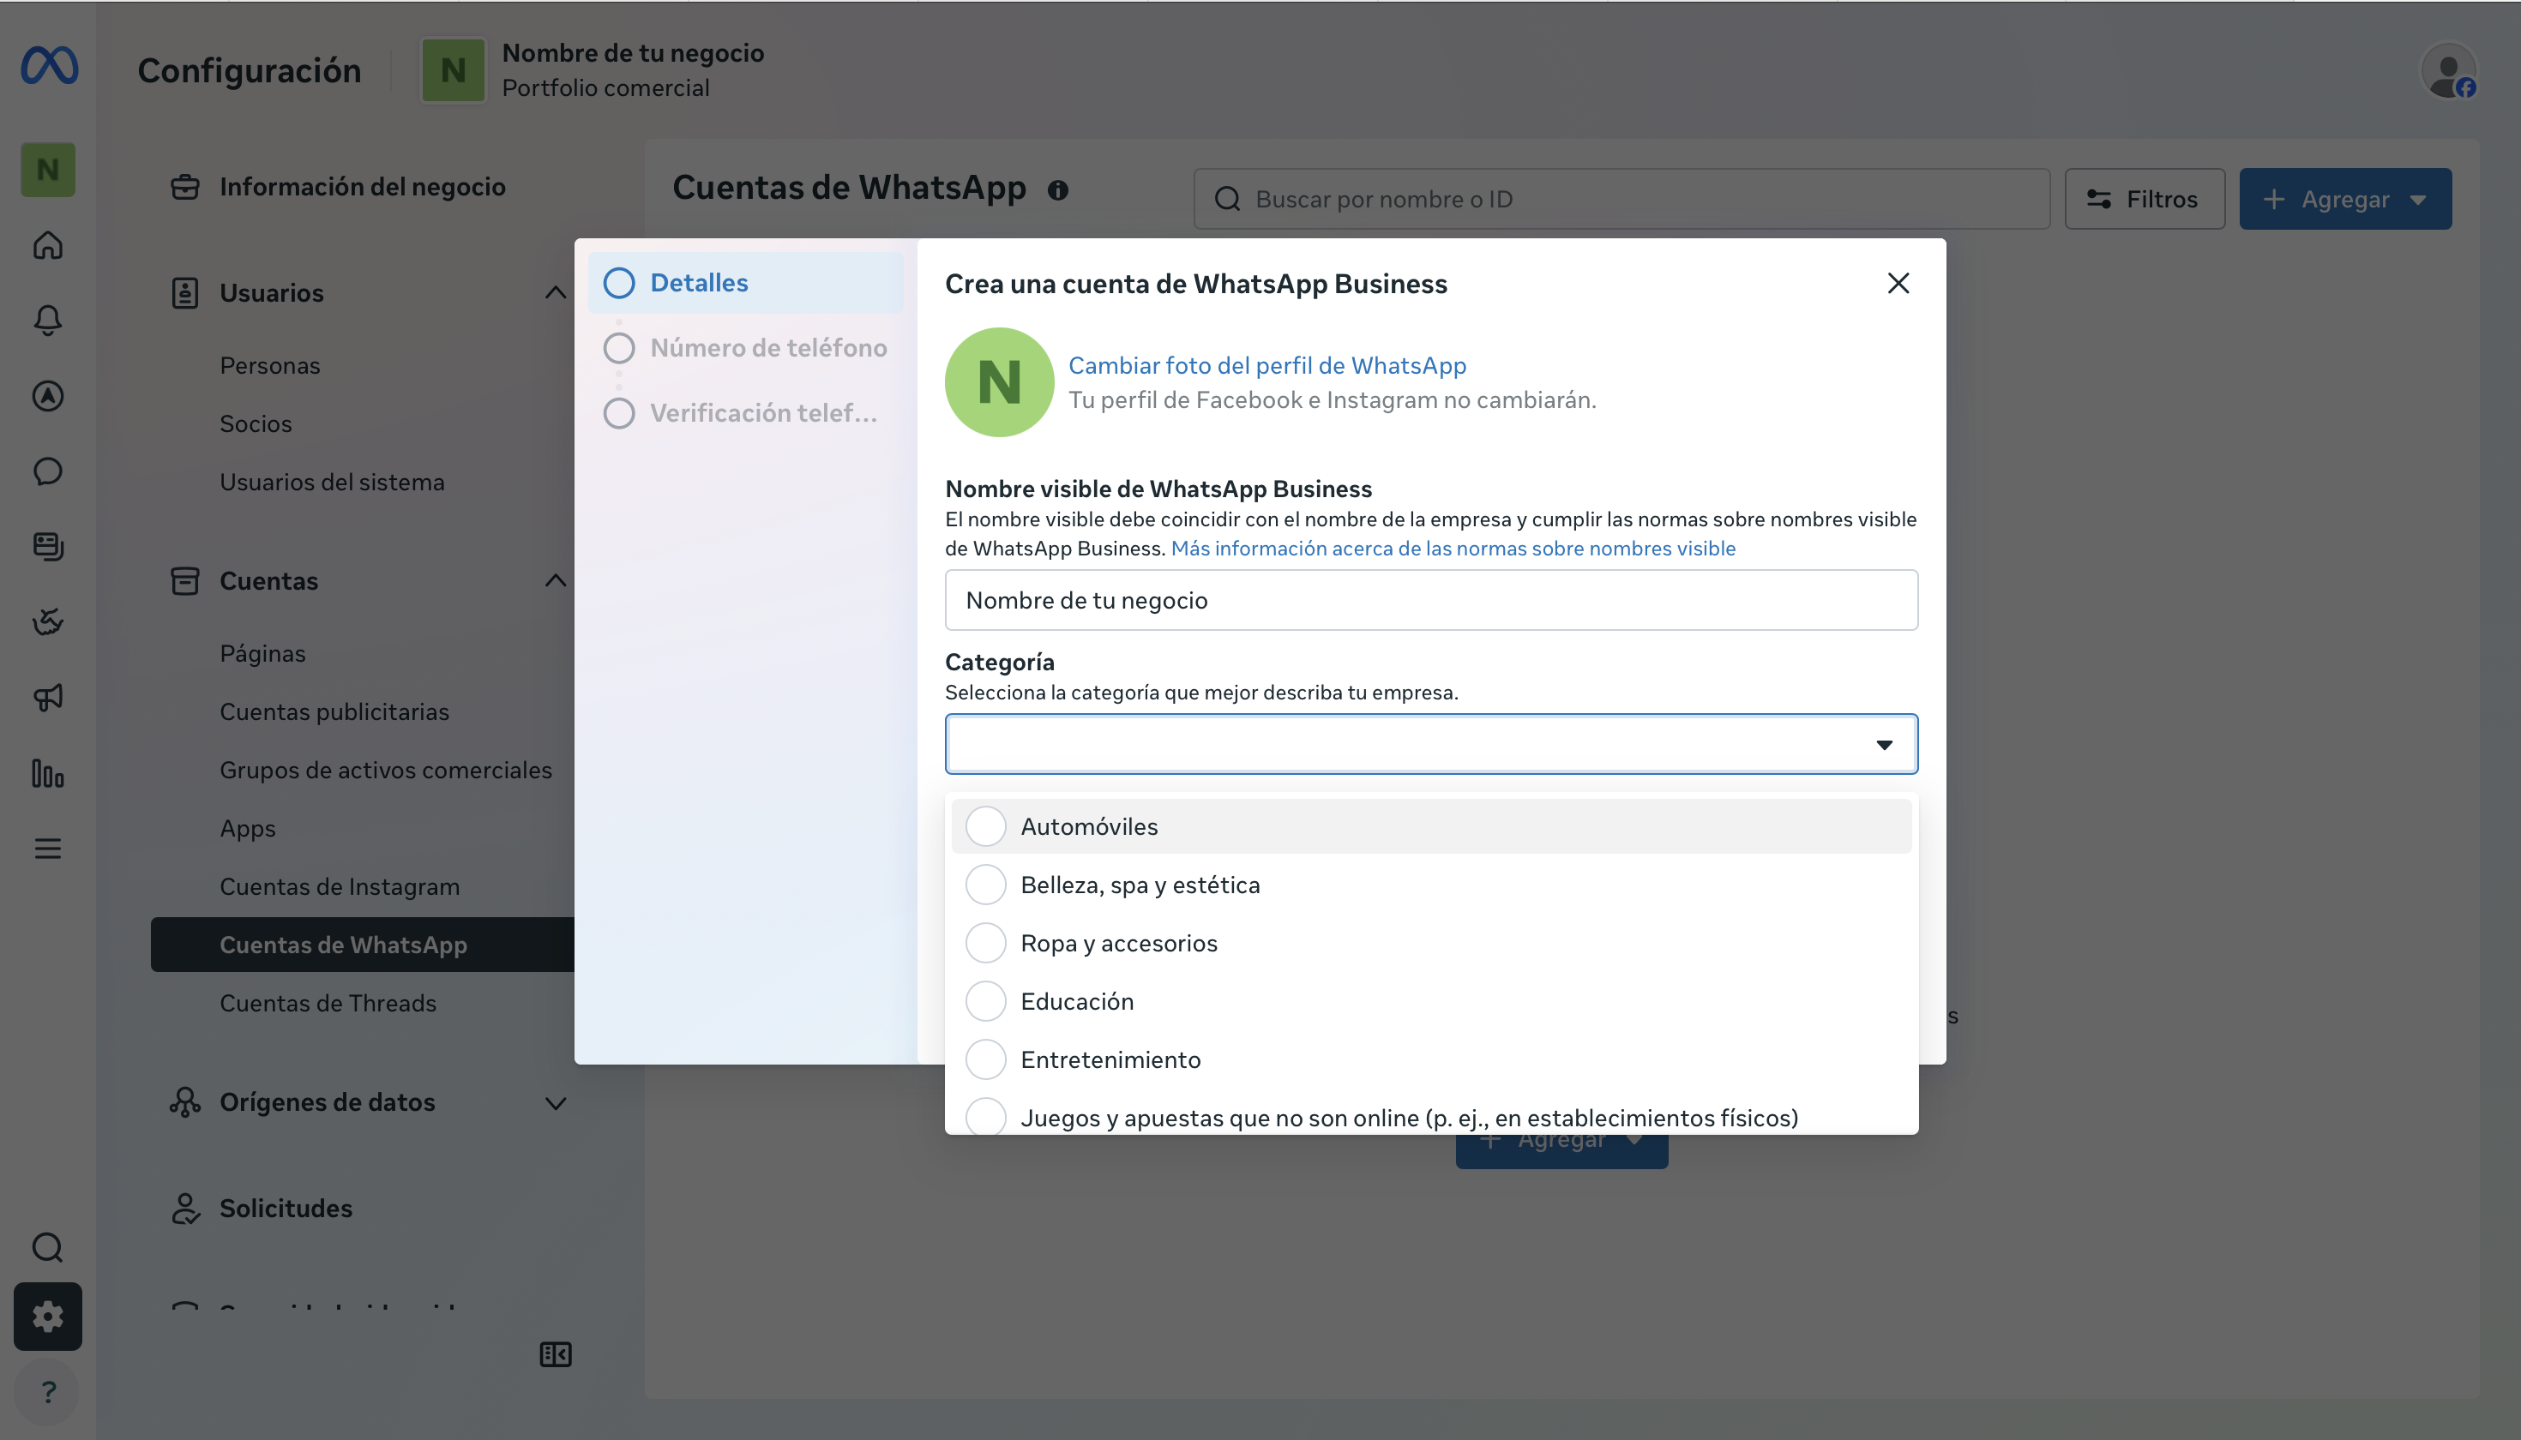The height and width of the screenshot is (1440, 2521).
Task: Open notifications bell icon
Action: [47, 320]
